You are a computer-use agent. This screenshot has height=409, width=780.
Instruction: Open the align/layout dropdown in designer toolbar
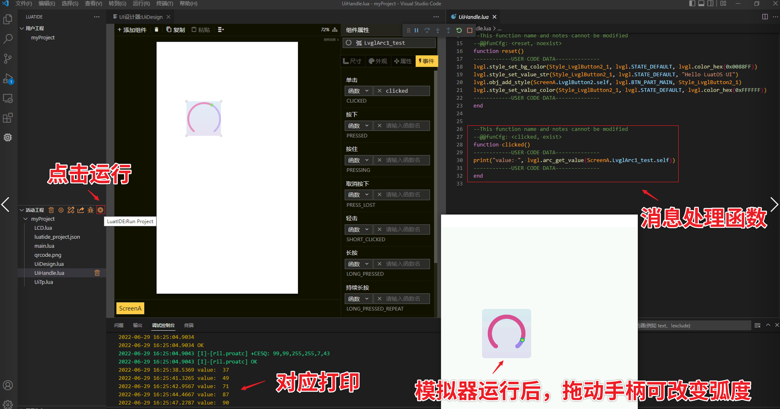(221, 30)
